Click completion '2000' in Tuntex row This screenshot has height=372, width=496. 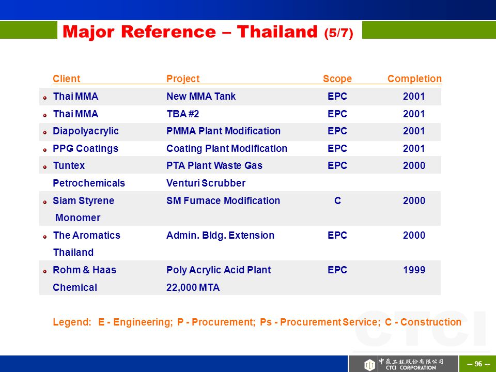[x=414, y=165]
